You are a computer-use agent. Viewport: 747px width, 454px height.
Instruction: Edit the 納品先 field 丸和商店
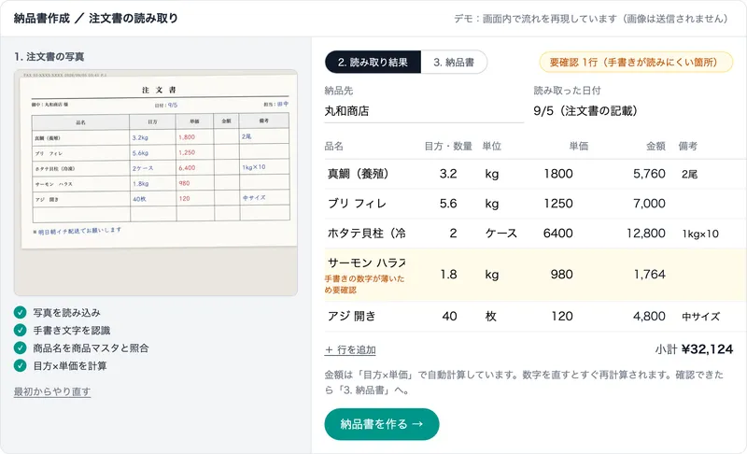point(424,111)
